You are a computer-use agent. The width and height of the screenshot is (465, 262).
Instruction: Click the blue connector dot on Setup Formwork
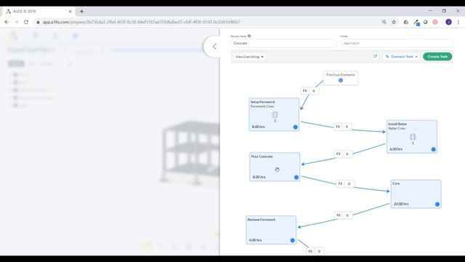tap(296, 127)
